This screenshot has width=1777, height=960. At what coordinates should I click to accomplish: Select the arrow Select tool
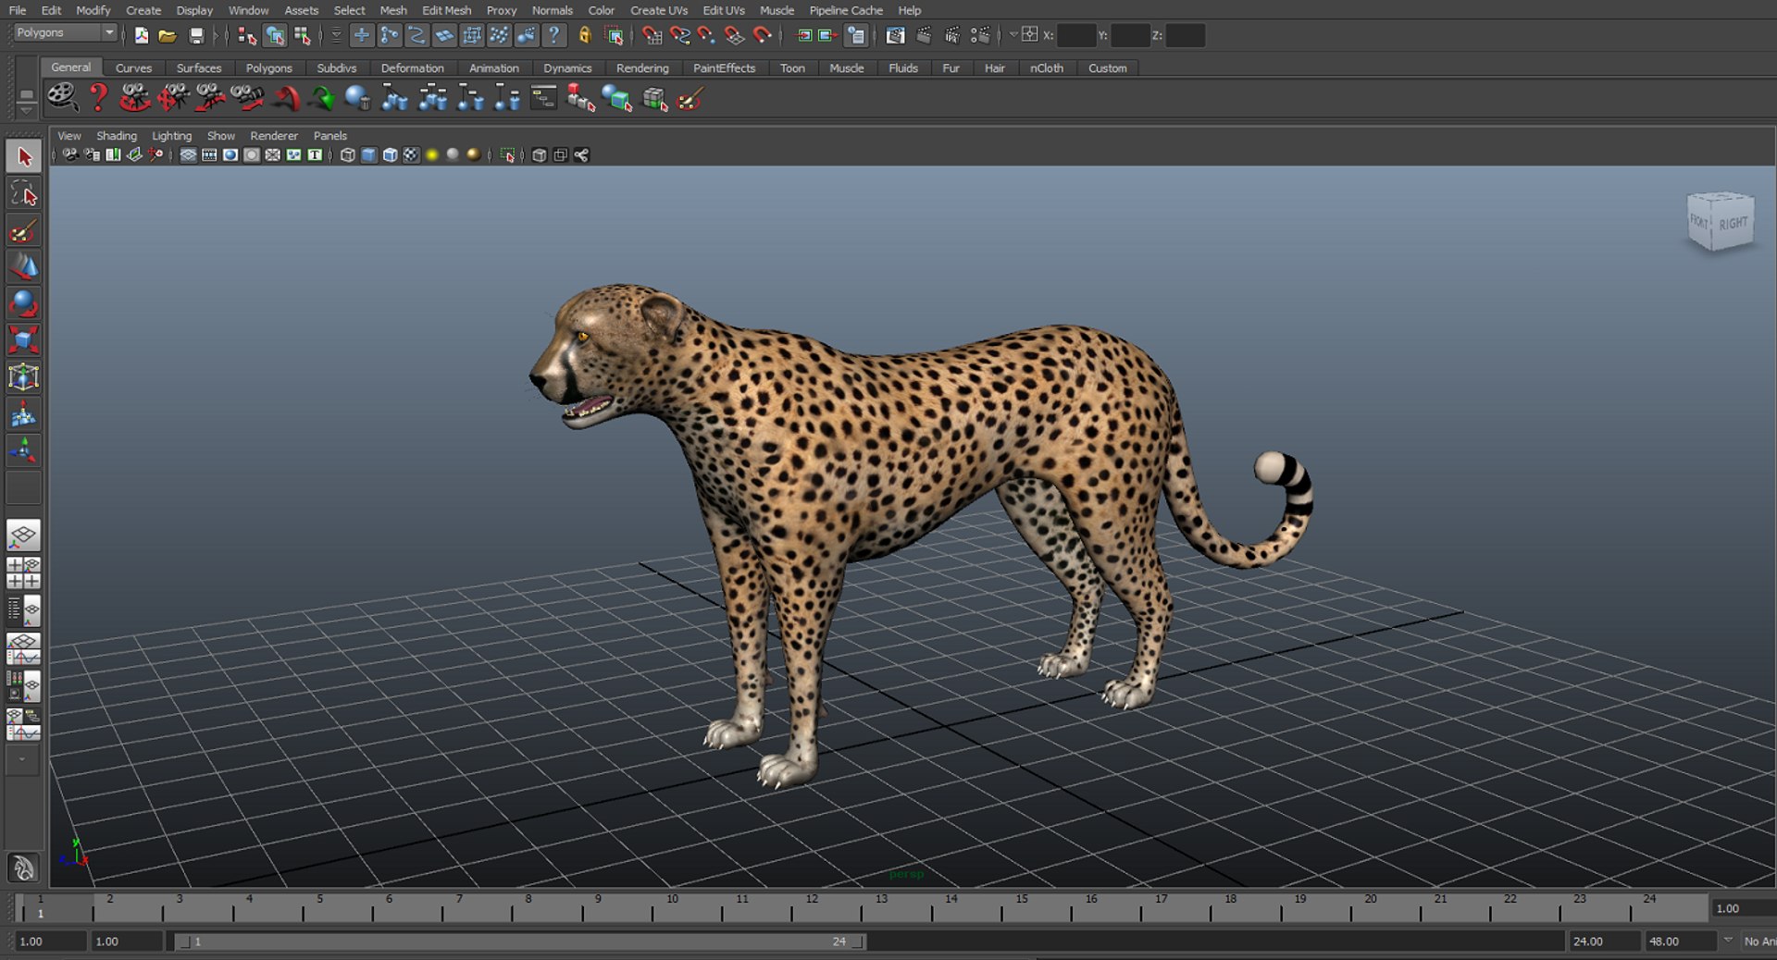coord(24,156)
